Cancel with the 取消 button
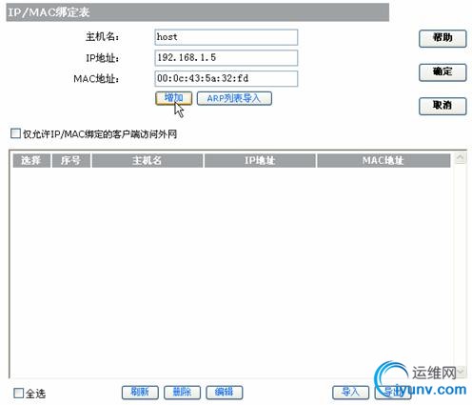 442,106
